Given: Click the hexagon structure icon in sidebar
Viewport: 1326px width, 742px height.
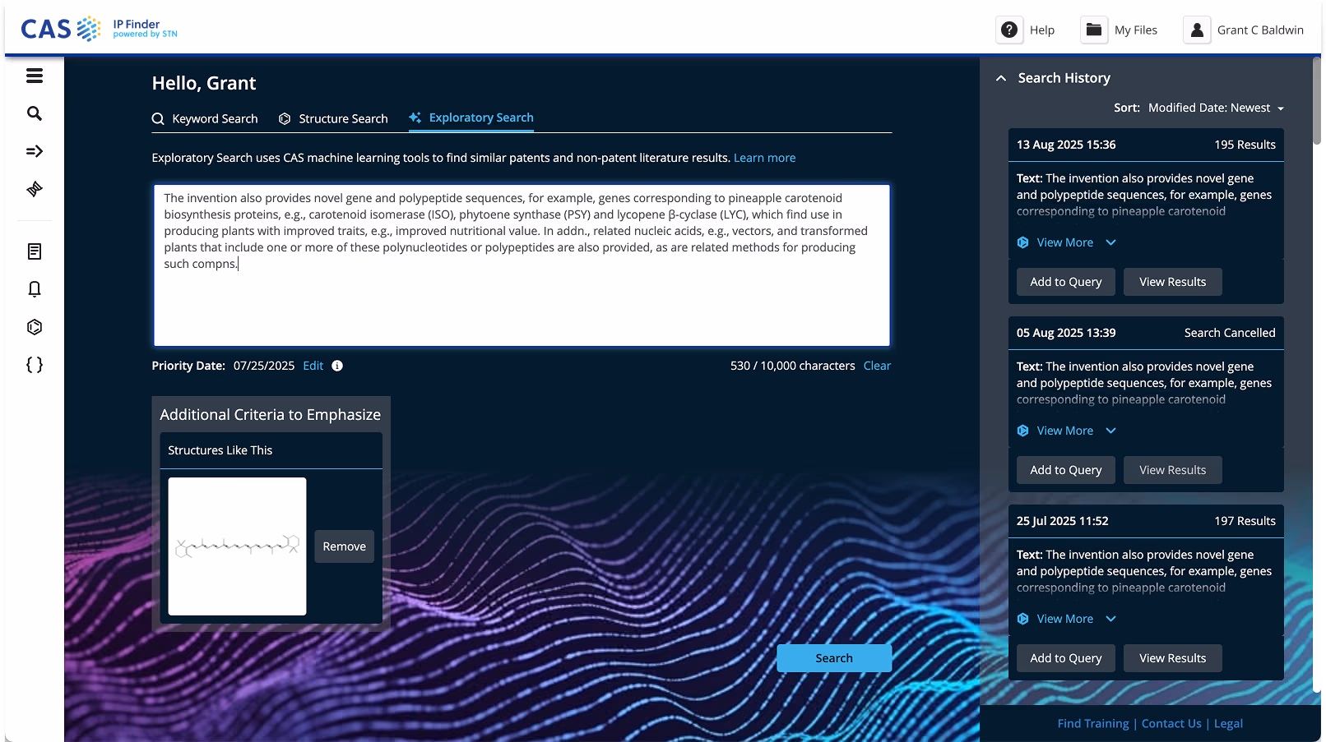Looking at the screenshot, I should [x=35, y=327].
